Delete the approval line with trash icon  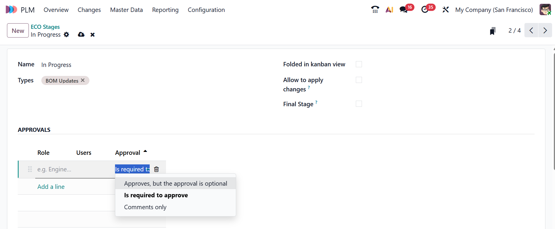pyautogui.click(x=156, y=169)
